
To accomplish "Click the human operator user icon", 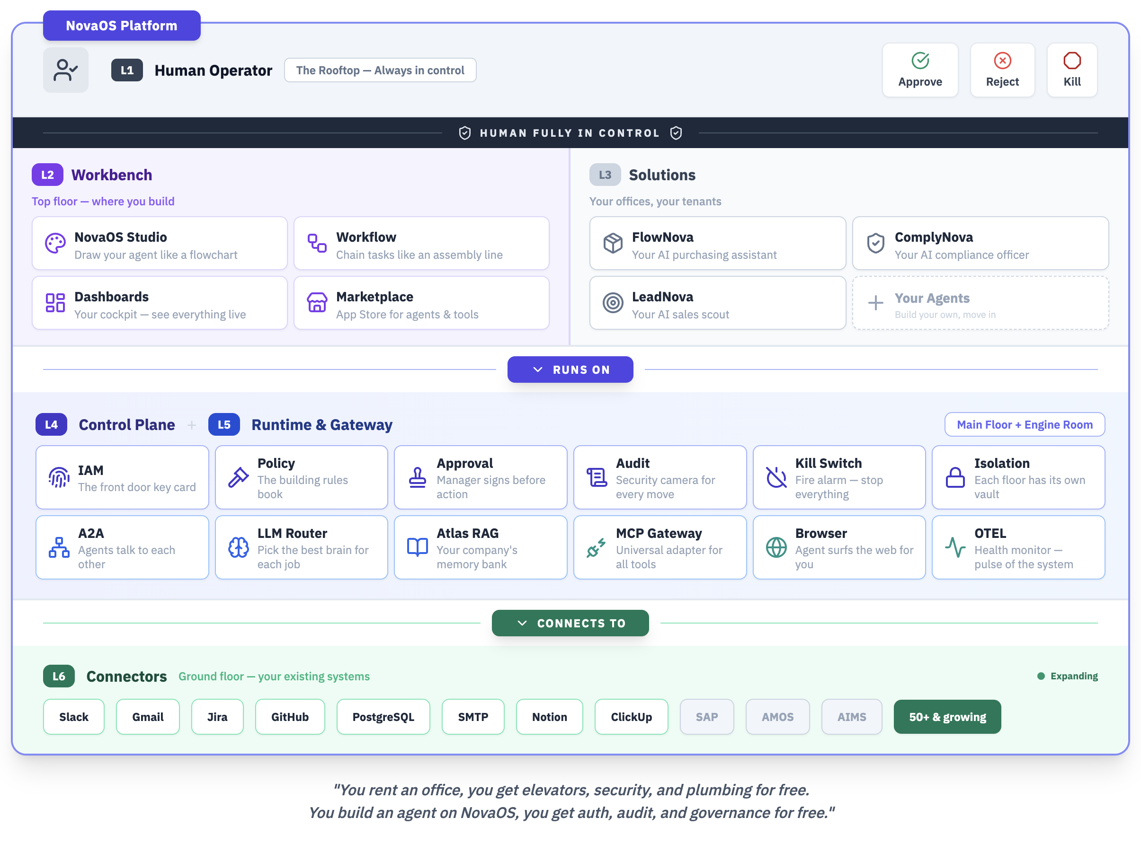I will pyautogui.click(x=65, y=70).
